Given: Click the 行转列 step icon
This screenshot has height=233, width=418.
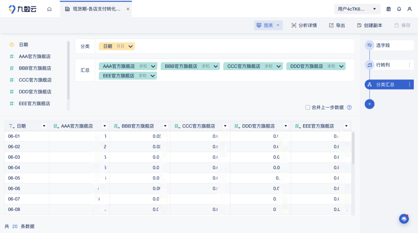Looking at the screenshot, I should 370,65.
